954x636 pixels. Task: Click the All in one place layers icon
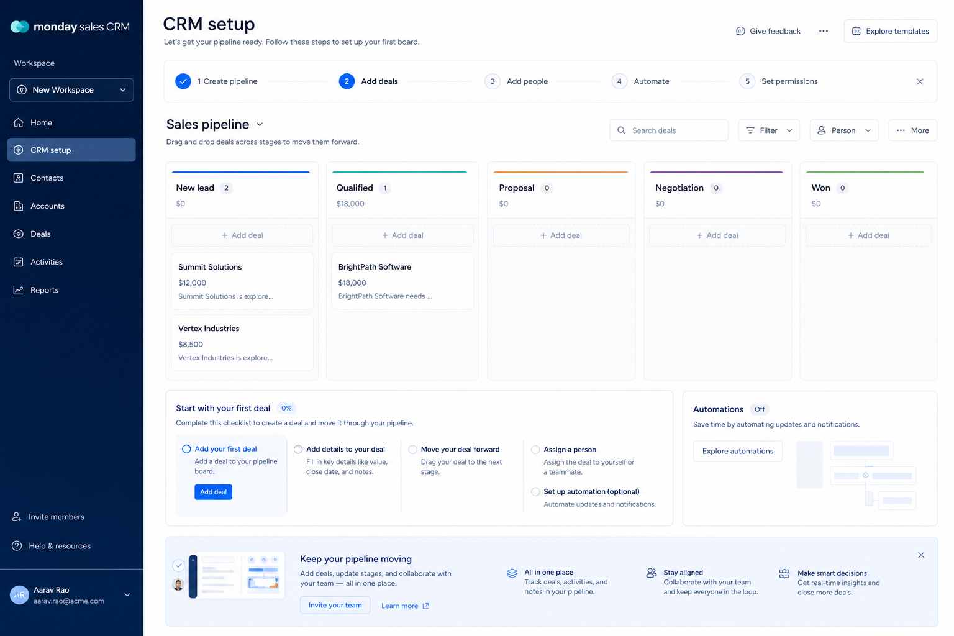pyautogui.click(x=512, y=573)
